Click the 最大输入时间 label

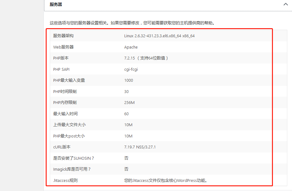(x=65, y=114)
